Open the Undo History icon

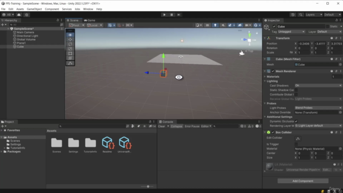tap(293, 14)
